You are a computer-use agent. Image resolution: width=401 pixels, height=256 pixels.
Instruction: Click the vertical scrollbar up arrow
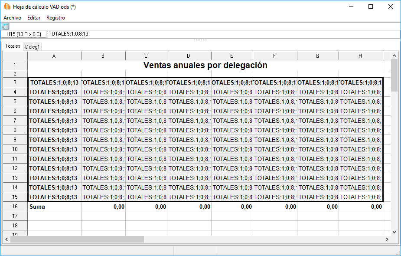click(x=394, y=55)
